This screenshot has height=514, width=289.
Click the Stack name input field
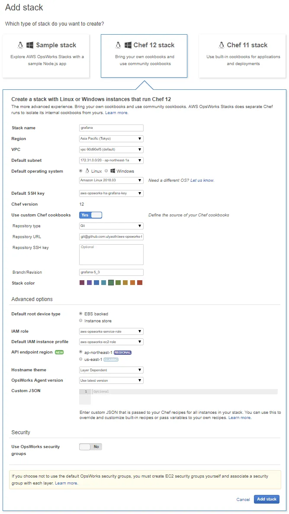point(111,128)
